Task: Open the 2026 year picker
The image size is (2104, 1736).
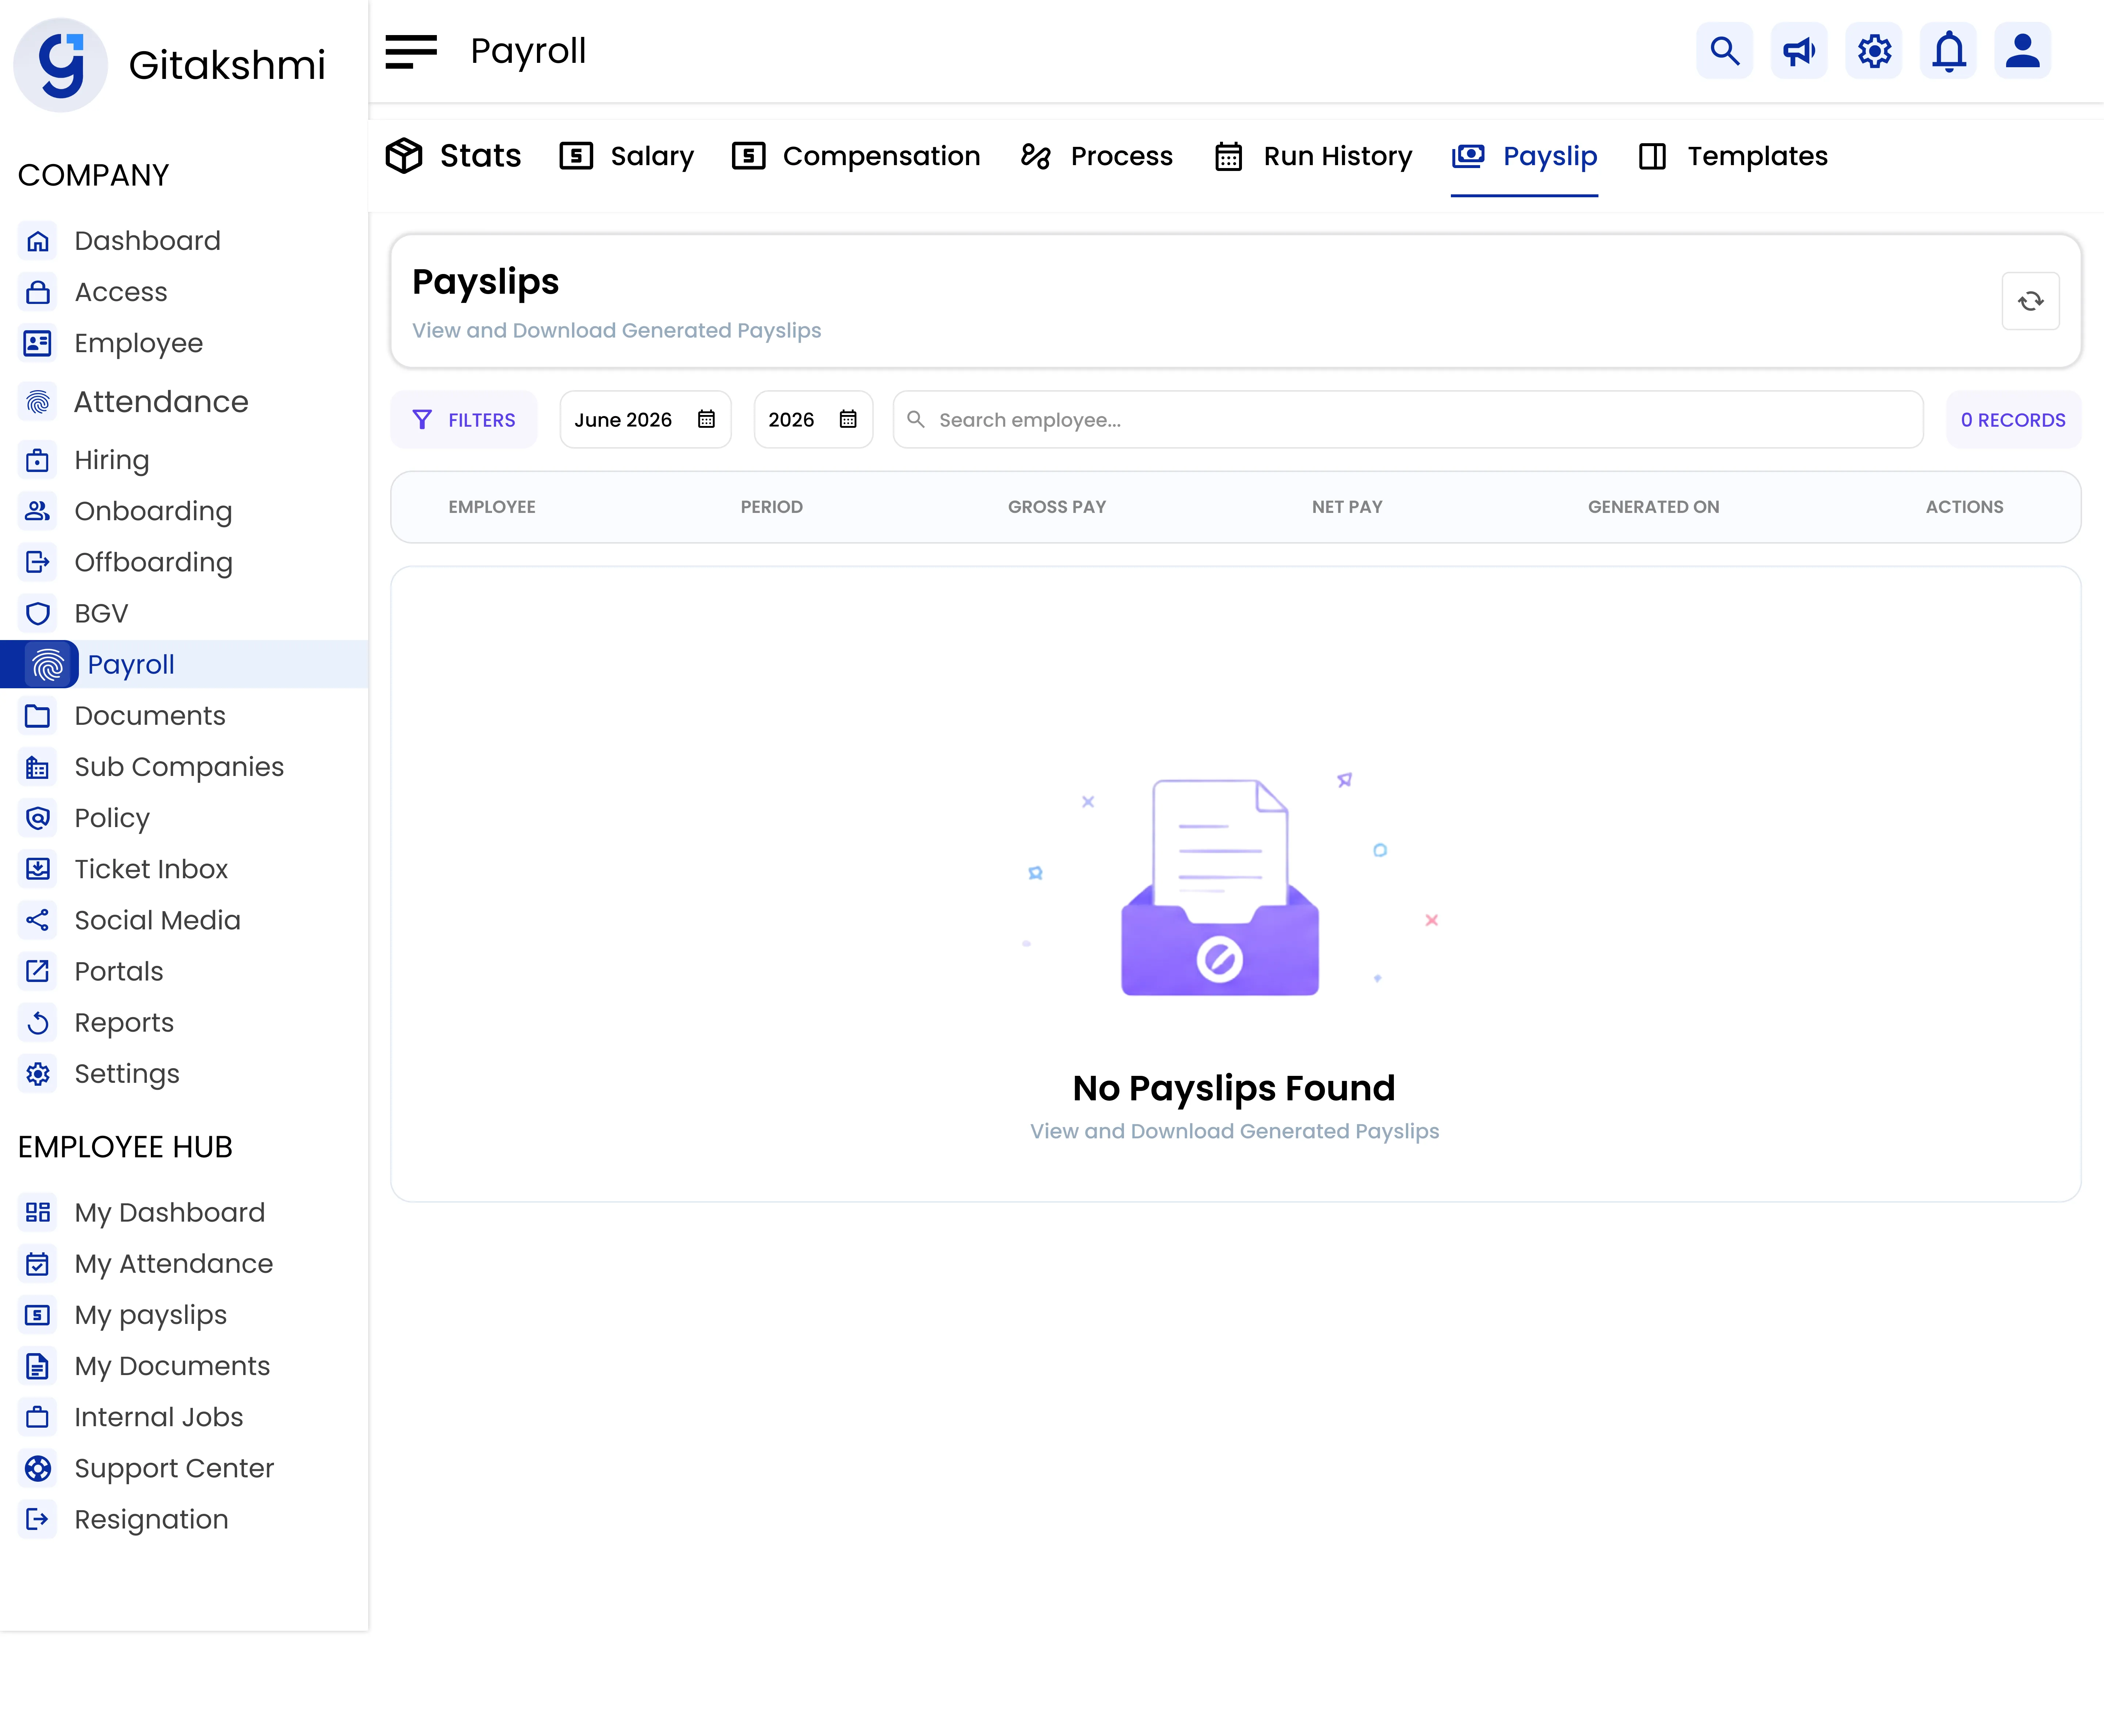Action: tap(813, 420)
